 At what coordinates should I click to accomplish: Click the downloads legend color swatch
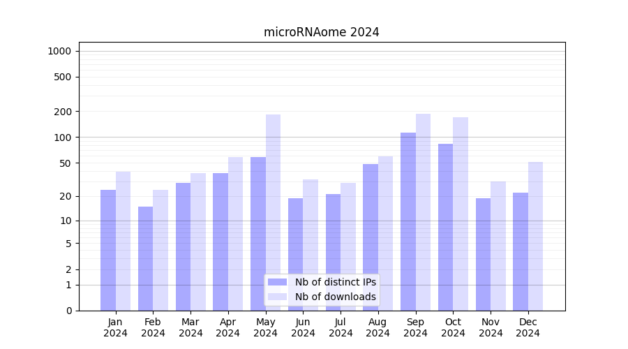277,297
